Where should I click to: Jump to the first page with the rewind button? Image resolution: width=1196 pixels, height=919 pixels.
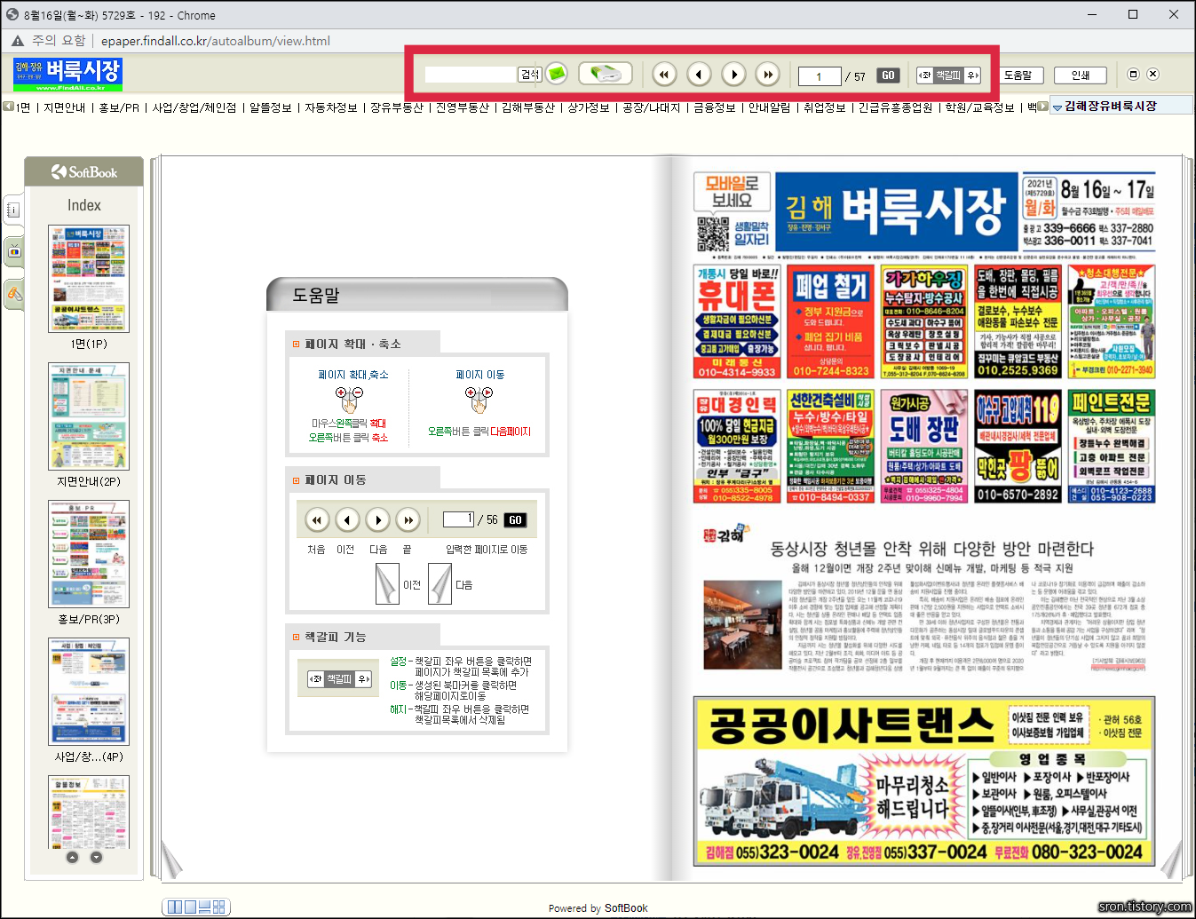click(664, 75)
